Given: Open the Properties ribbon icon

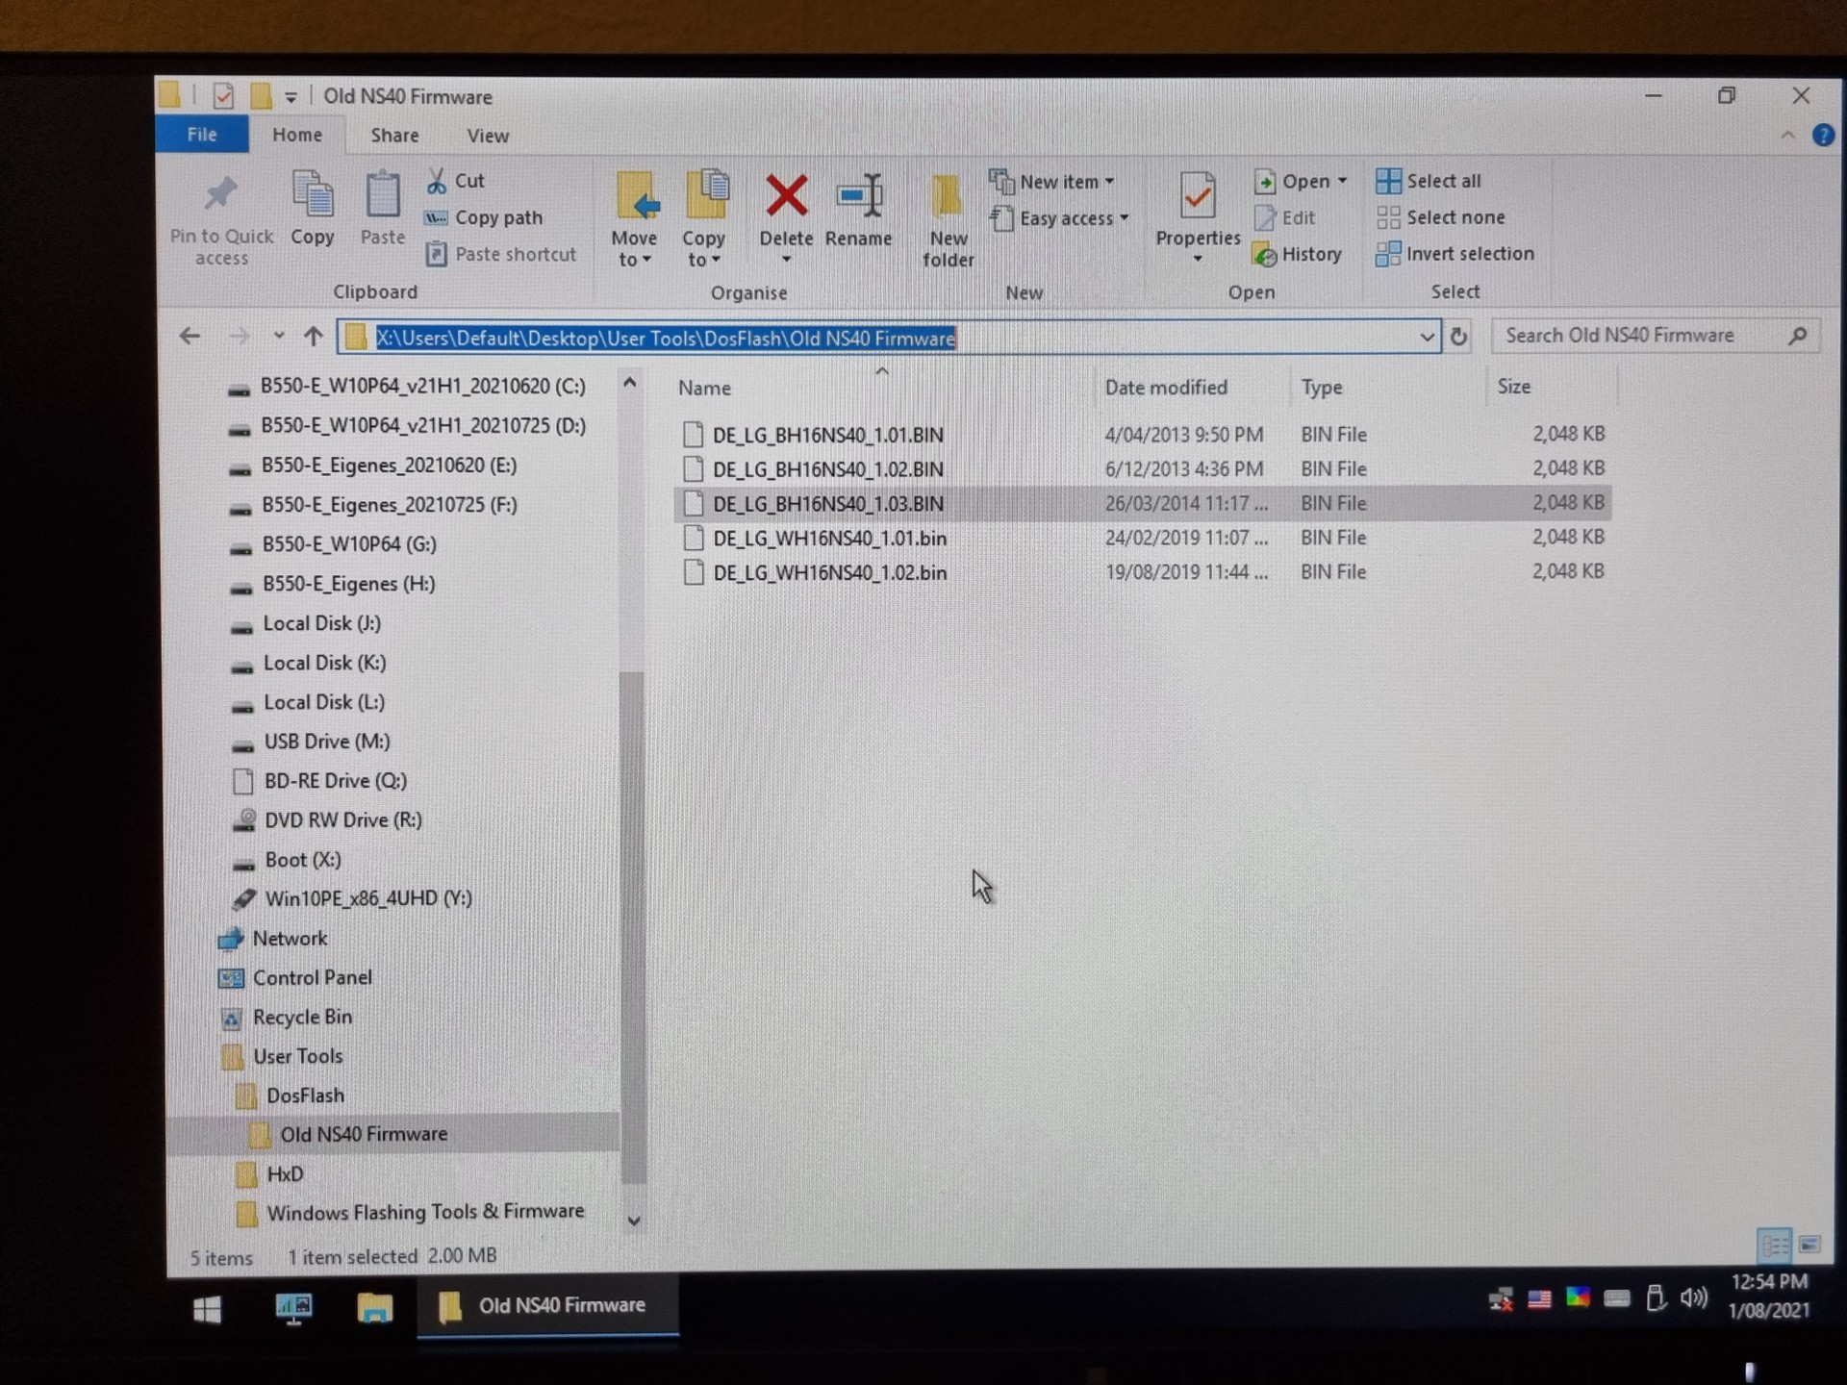Looking at the screenshot, I should 1198,196.
